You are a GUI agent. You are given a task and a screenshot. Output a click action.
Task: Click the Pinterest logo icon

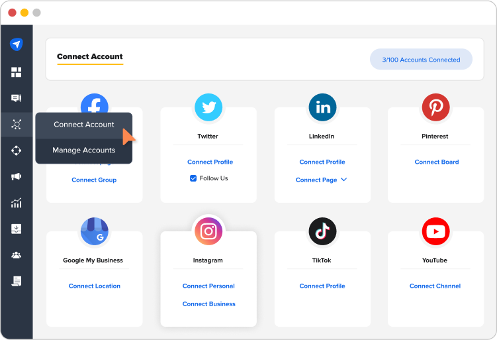pos(436,107)
